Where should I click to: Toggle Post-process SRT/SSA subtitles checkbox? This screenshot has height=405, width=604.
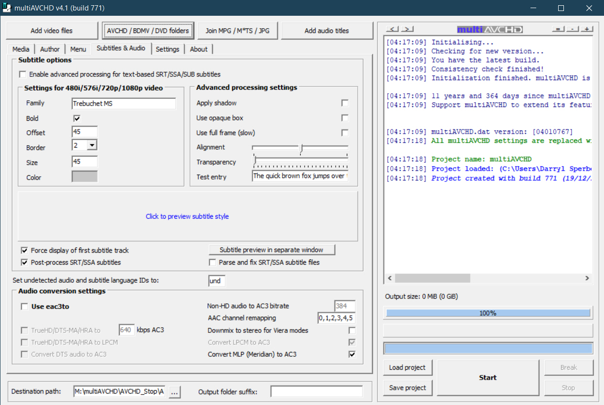(24, 262)
